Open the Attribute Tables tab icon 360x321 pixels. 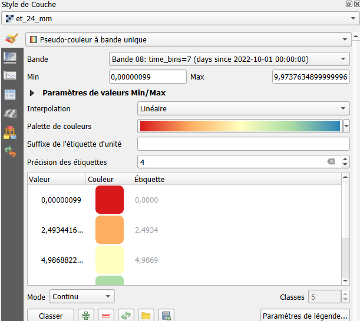tap(11, 95)
